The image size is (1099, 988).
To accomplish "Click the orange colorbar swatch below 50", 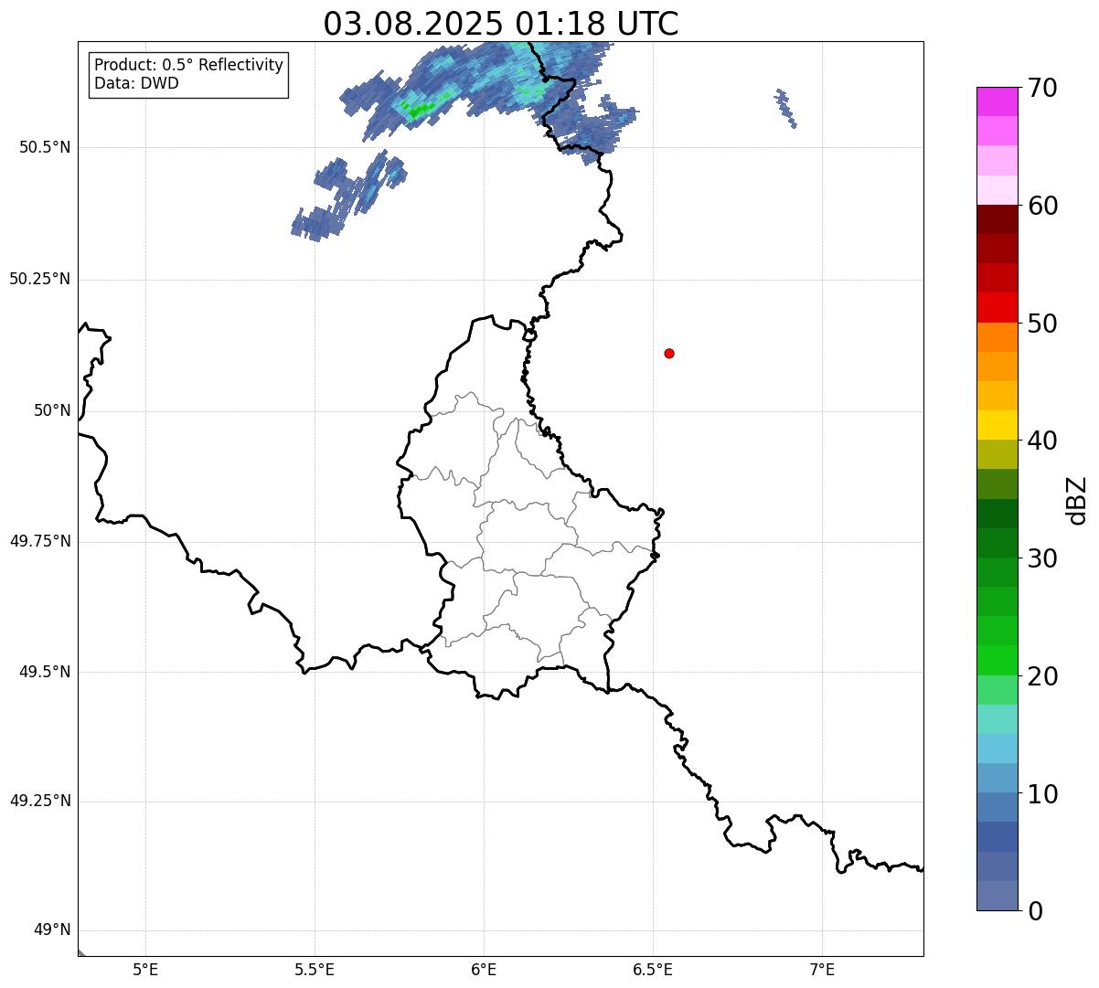I will coord(998,337).
